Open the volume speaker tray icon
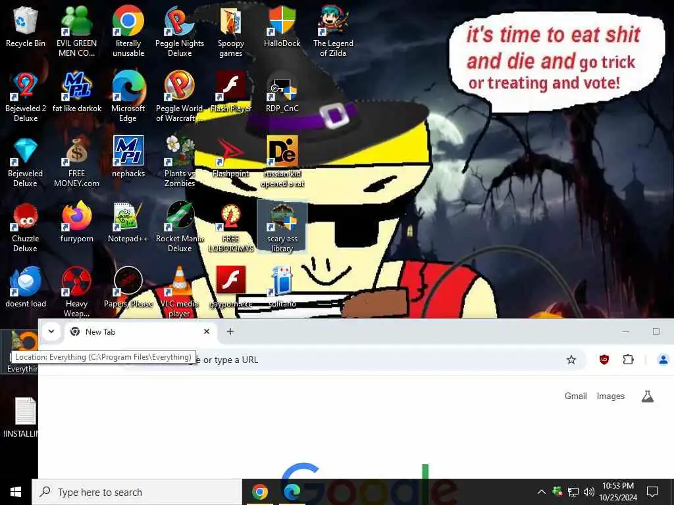 (589, 492)
